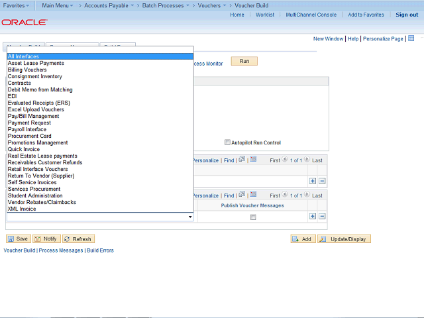Image resolution: width=424 pixels, height=318 pixels.
Task: Select the EDI interface option
Action: pos(100,96)
